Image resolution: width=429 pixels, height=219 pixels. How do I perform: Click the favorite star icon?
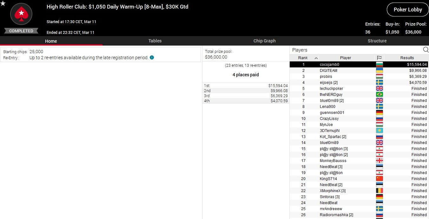tap(3, 3)
